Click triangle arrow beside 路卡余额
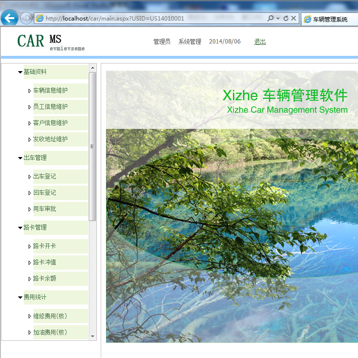The height and width of the screenshot is (358, 358). point(30,279)
